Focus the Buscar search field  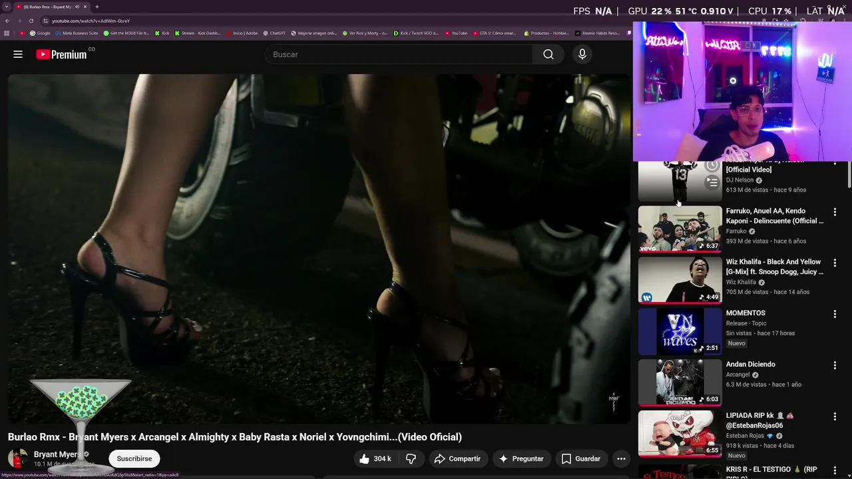click(398, 55)
